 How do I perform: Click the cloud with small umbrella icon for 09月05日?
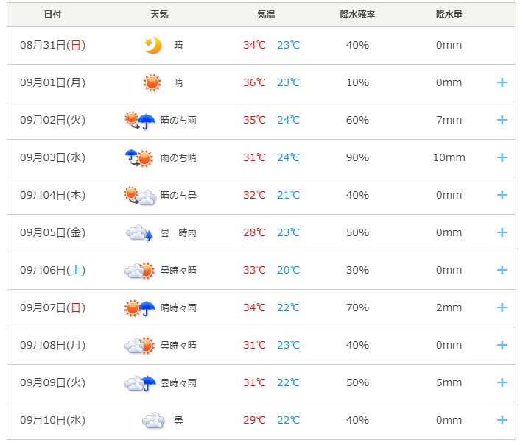tap(139, 233)
